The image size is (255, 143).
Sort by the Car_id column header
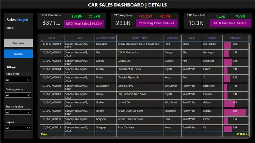point(52,38)
